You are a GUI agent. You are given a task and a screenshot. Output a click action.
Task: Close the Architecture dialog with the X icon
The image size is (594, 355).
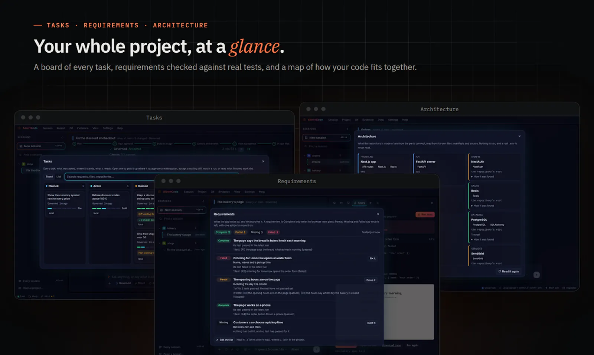point(519,137)
